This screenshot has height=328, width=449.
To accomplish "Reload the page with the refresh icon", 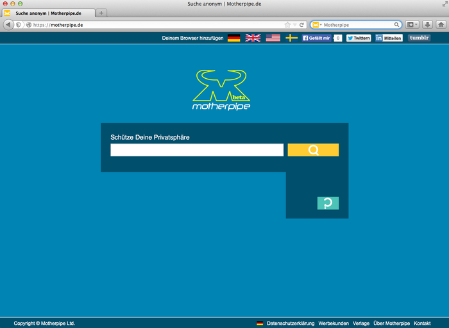I will coord(301,25).
